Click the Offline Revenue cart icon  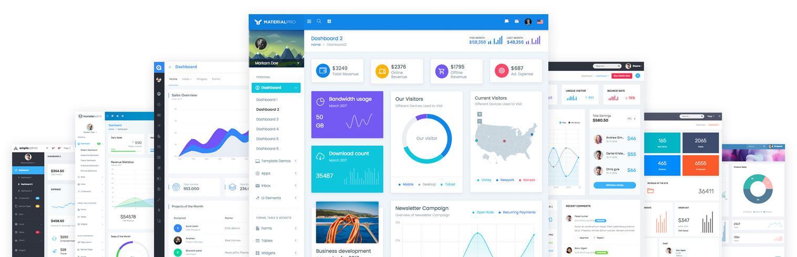click(442, 70)
